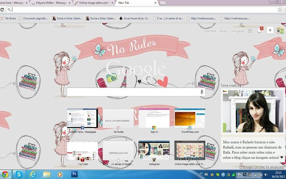Viewport: 286px width, 179px height.
Task: Launch Internet Explorer from the taskbar
Action: click(33, 175)
